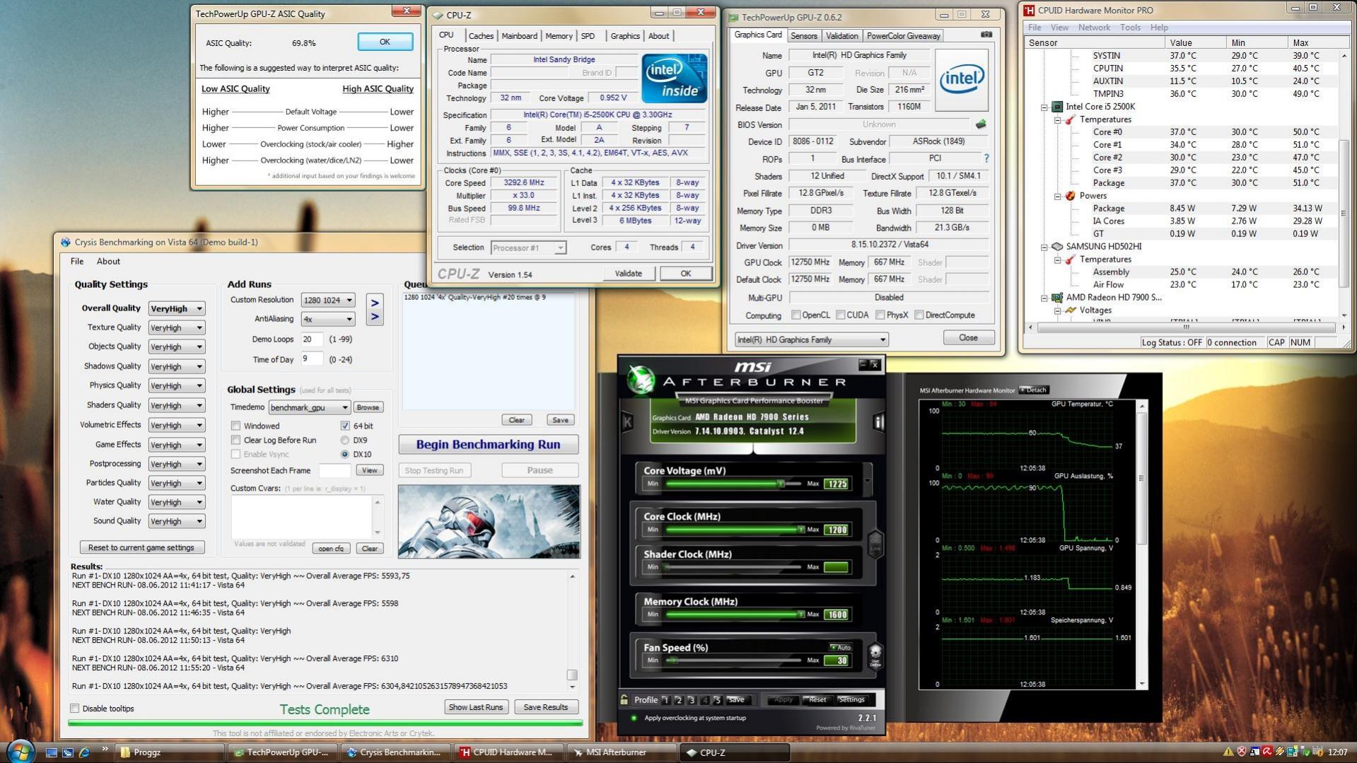Screen dimensions: 1357x763
Task: Click the Save Results button
Action: [546, 707]
